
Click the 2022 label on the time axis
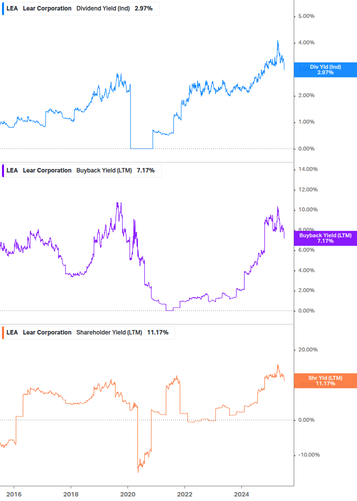pos(185,495)
